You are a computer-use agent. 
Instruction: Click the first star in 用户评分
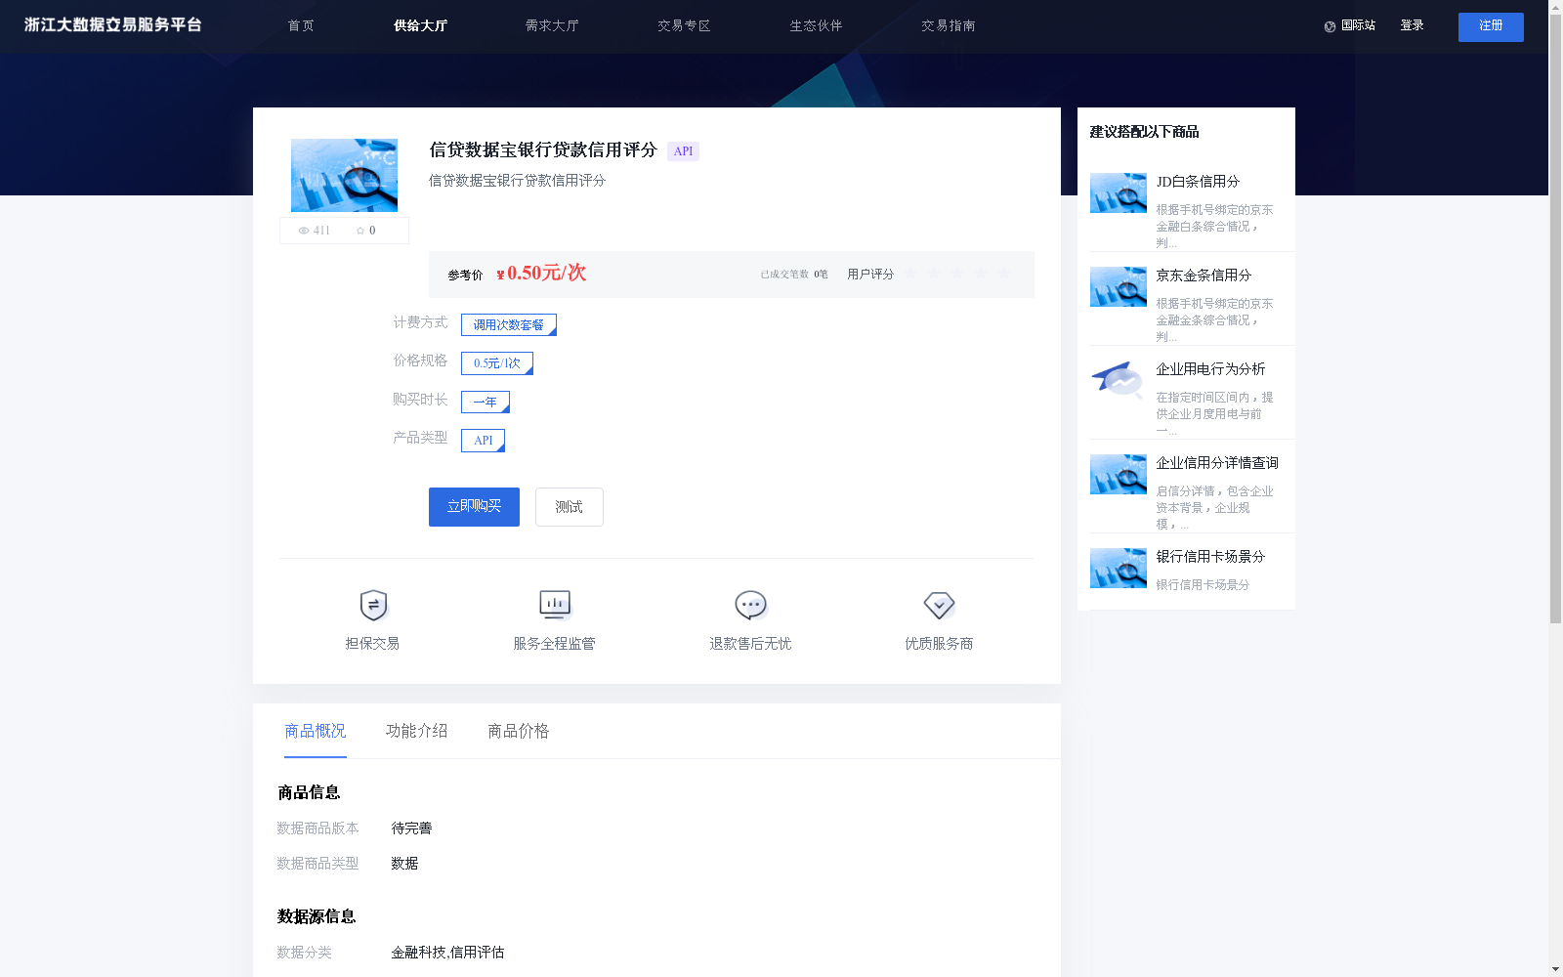[910, 274]
